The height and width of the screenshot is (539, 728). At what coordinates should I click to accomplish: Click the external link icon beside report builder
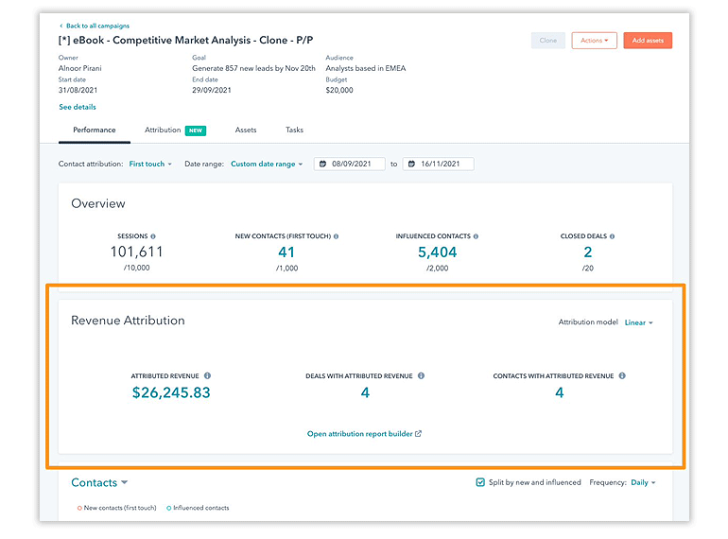click(x=418, y=434)
